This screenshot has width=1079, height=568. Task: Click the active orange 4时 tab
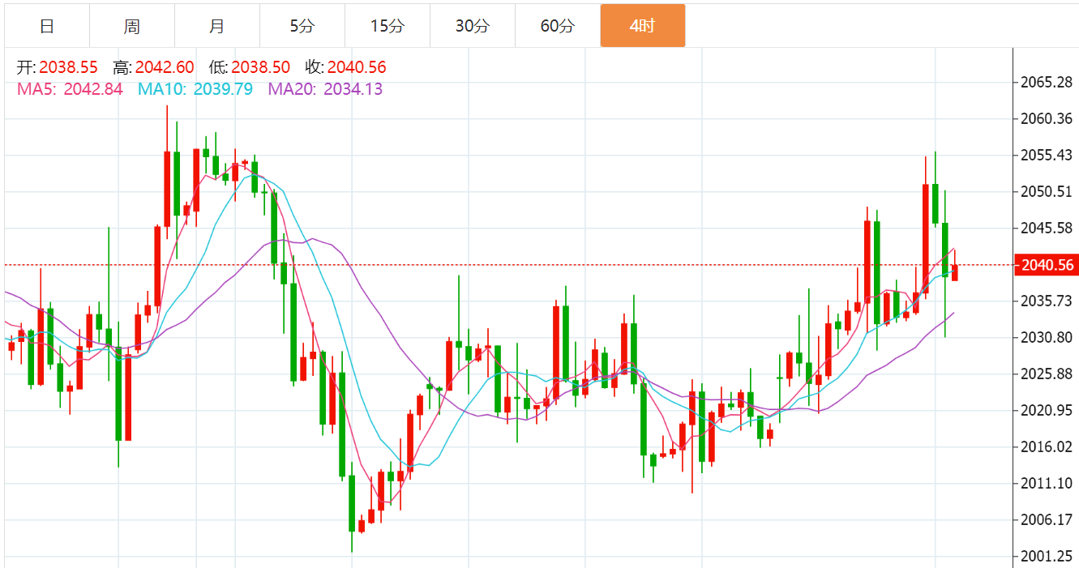[643, 26]
